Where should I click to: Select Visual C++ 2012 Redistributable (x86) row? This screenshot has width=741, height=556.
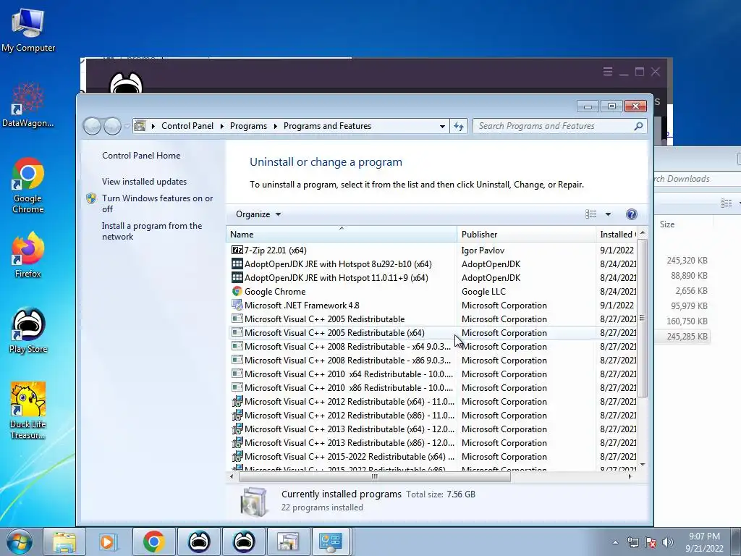(433, 415)
